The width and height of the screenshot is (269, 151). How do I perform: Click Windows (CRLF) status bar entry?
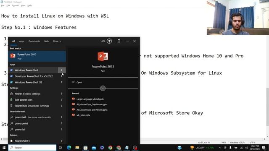tap(237, 143)
